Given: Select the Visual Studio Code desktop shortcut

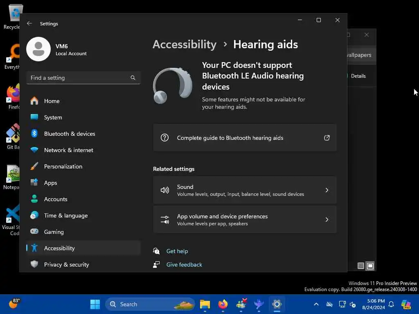Looking at the screenshot, I should [x=12, y=220].
